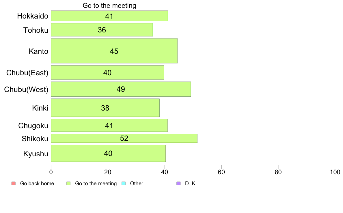Select the Kinki bar showing 38
Screen dimensions: 343x213
[x=105, y=108]
